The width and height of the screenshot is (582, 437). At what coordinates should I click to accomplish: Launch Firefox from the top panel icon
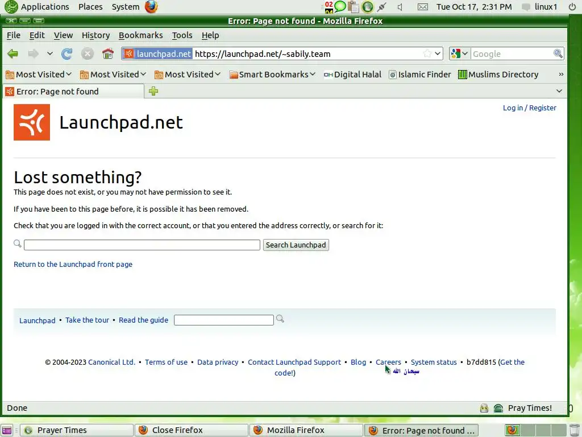click(x=151, y=6)
